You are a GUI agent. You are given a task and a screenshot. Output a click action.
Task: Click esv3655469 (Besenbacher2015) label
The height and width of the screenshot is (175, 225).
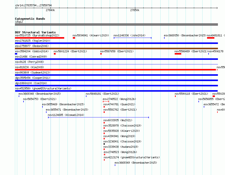coord(63,104)
